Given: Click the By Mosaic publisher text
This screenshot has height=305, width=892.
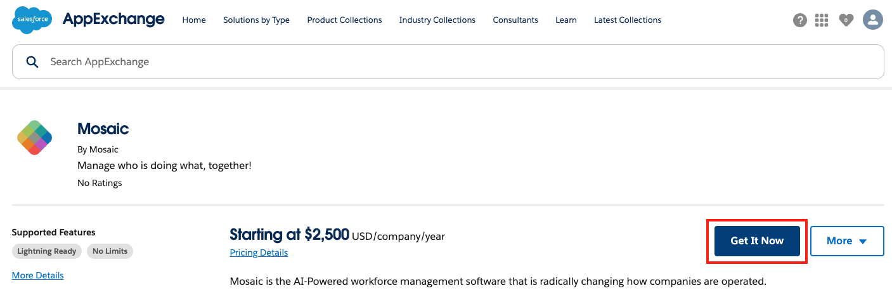Looking at the screenshot, I should (x=98, y=149).
